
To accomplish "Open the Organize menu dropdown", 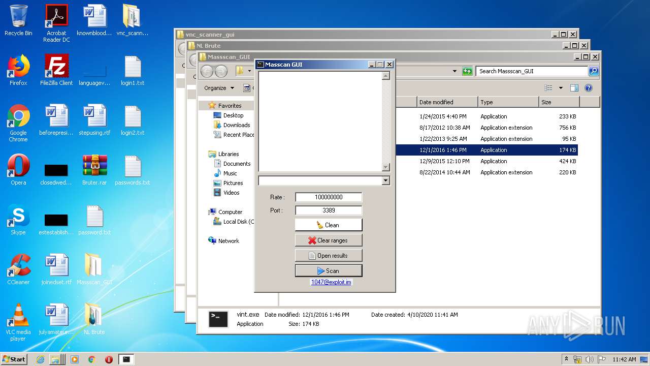I will point(219,88).
